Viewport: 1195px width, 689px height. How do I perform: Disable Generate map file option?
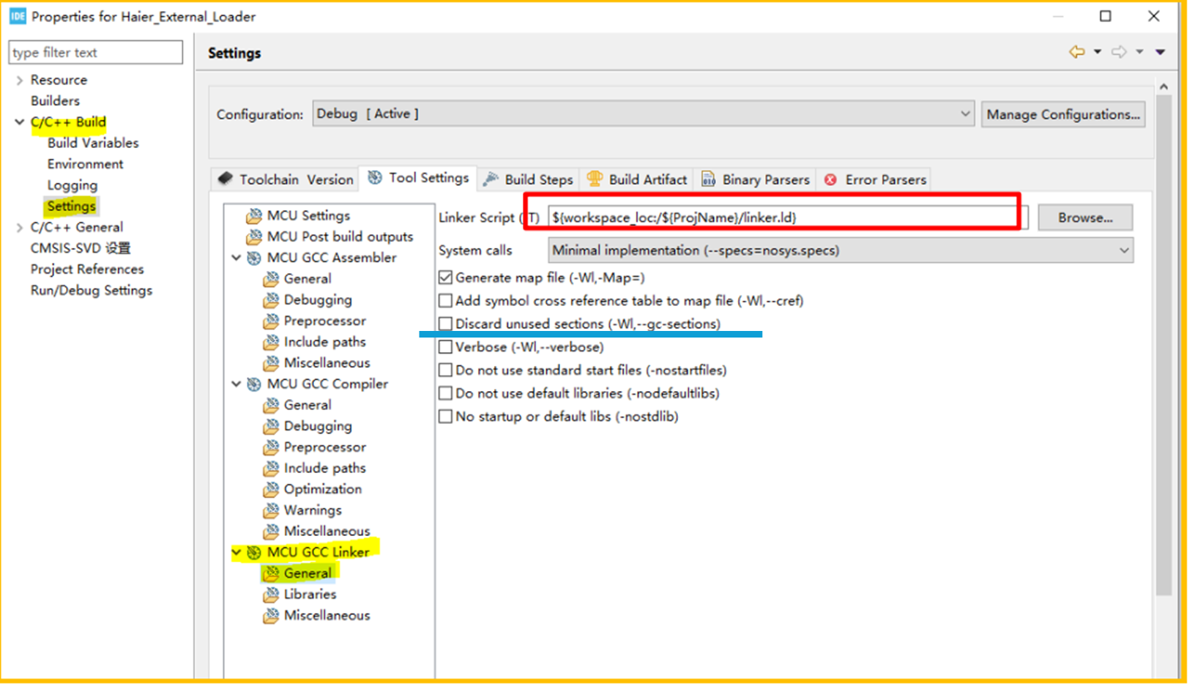pyautogui.click(x=445, y=277)
